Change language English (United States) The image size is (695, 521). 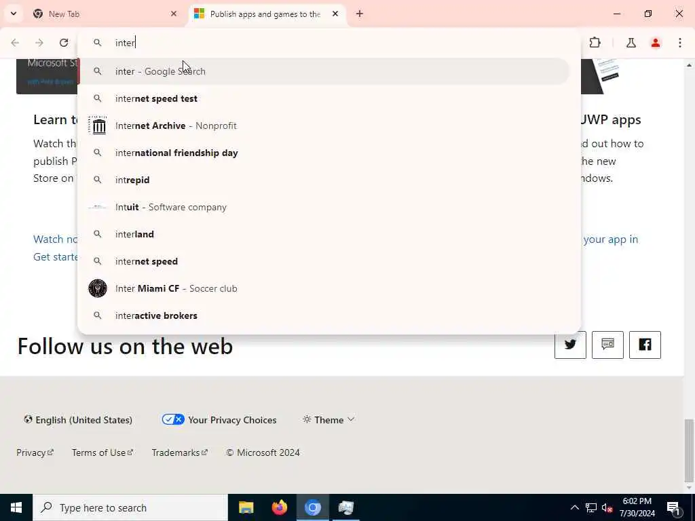click(x=78, y=419)
